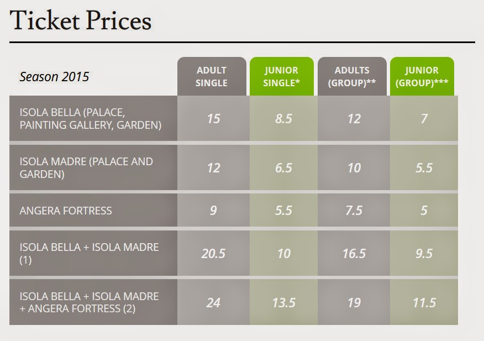The height and width of the screenshot is (341, 484).
Task: Click Isola Bella junior single price 8.5
Action: point(283,119)
